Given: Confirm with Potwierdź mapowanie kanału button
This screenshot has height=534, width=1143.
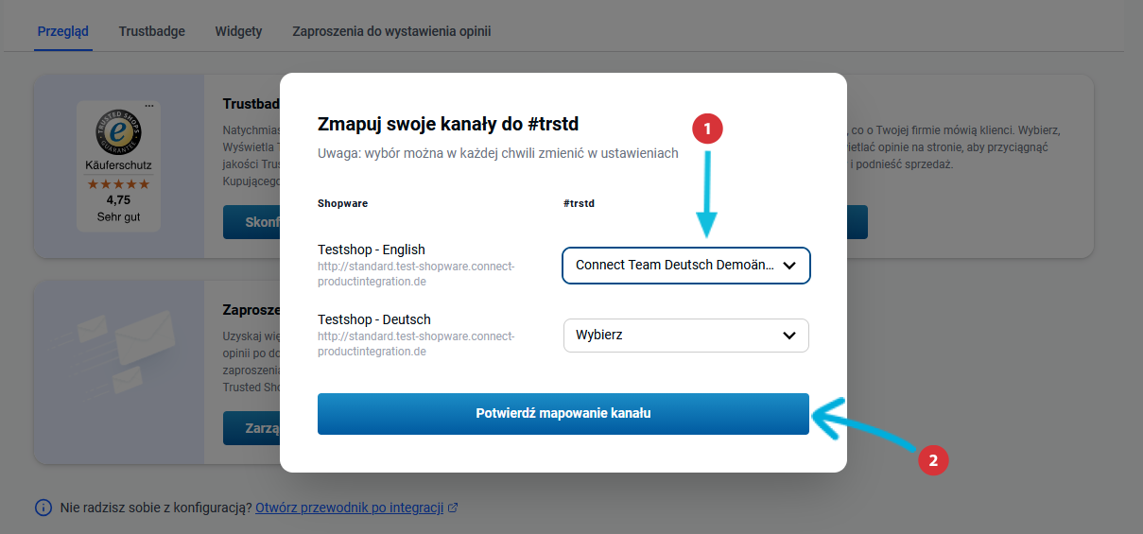Looking at the screenshot, I should tap(563, 414).
